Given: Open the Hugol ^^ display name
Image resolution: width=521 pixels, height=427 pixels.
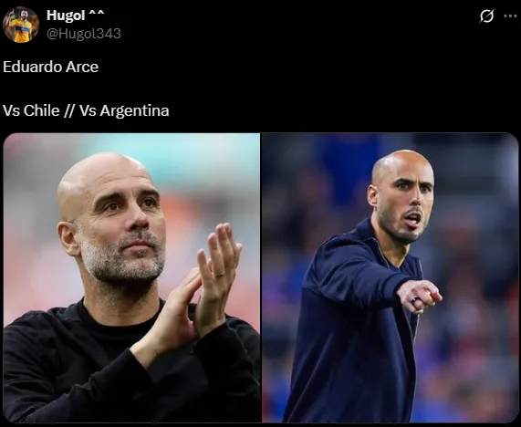Looking at the screenshot, I should [x=75, y=16].
